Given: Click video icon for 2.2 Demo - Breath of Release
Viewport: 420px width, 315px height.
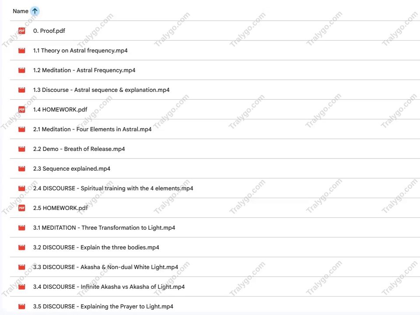Looking at the screenshot, I should point(22,149).
